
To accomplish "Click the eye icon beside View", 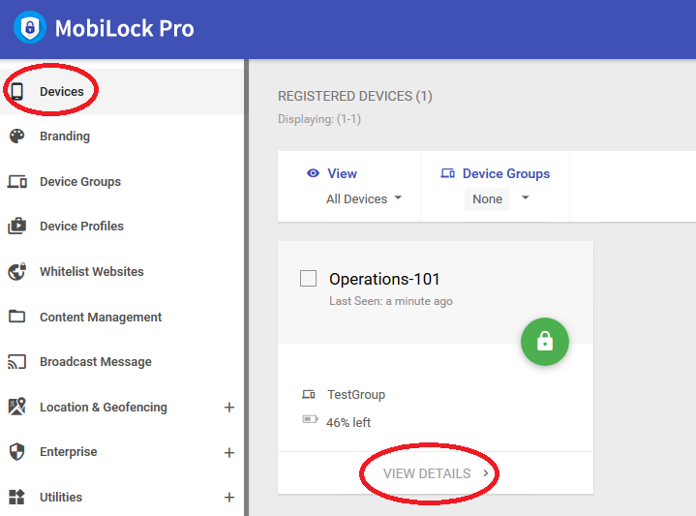I will pyautogui.click(x=313, y=173).
